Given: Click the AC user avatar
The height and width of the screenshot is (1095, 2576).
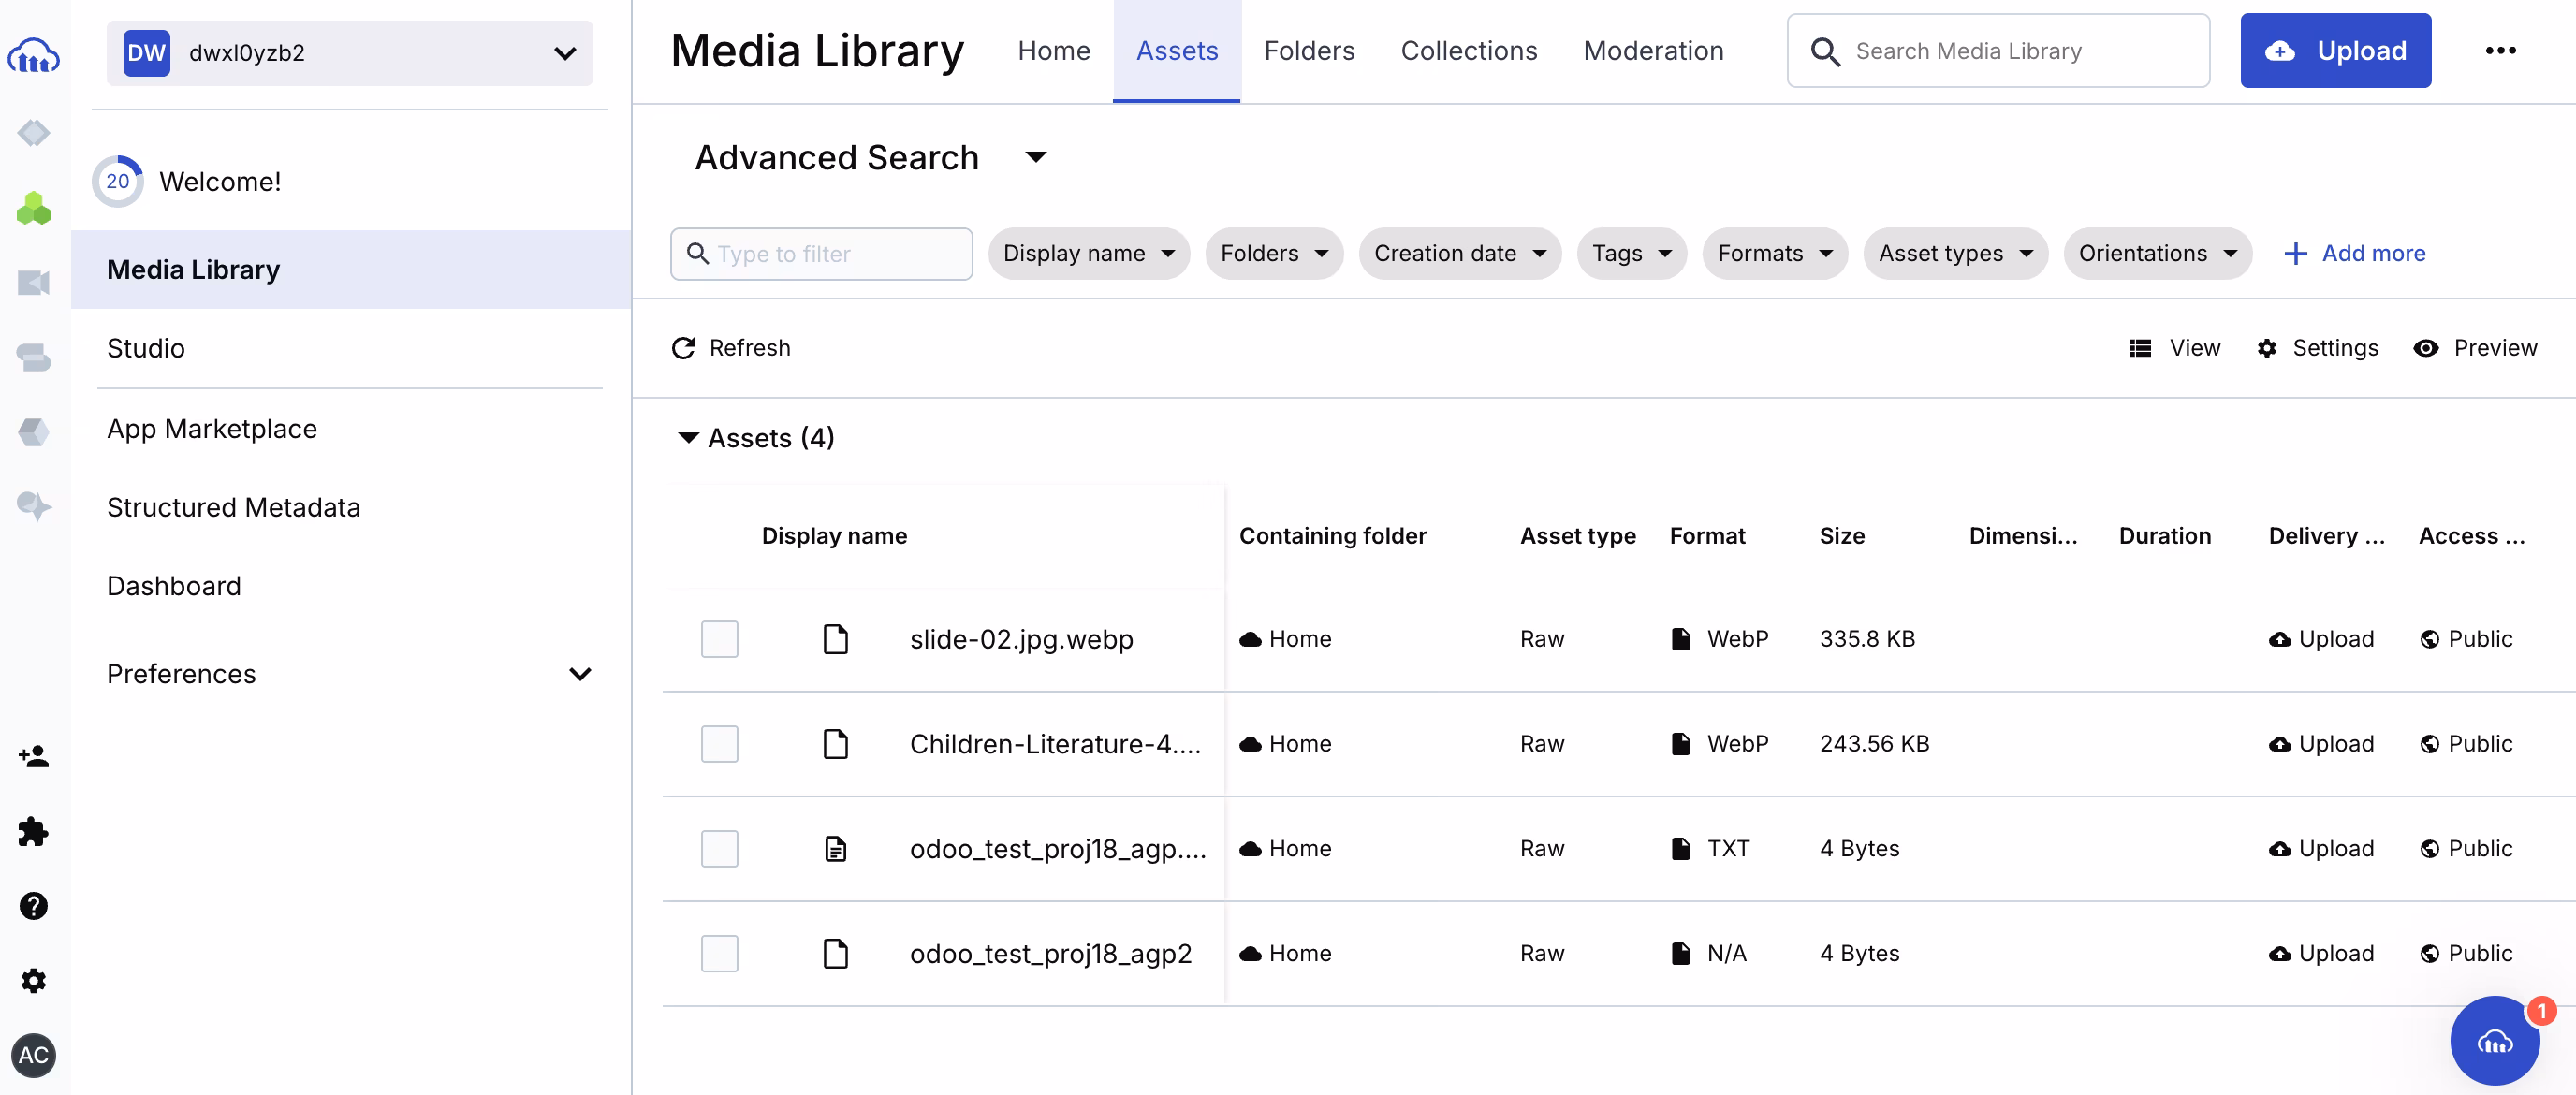Looking at the screenshot, I should (33, 1055).
